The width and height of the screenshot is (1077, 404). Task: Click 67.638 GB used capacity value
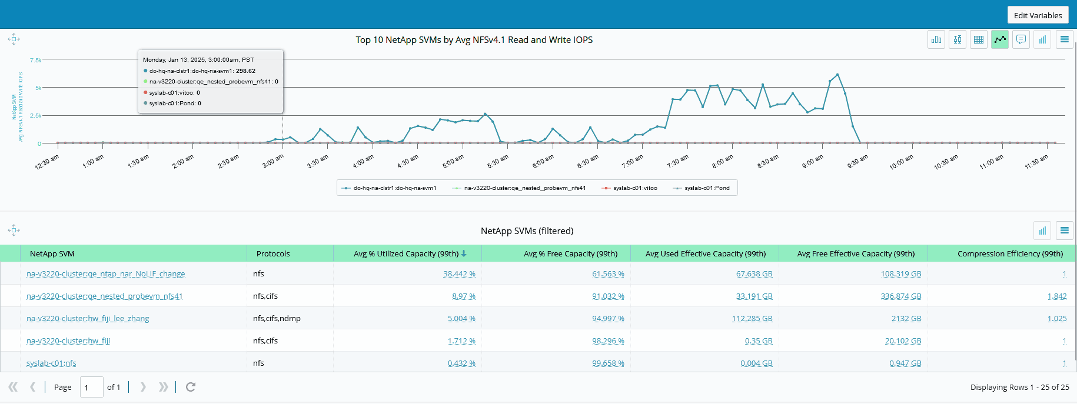pyautogui.click(x=754, y=273)
